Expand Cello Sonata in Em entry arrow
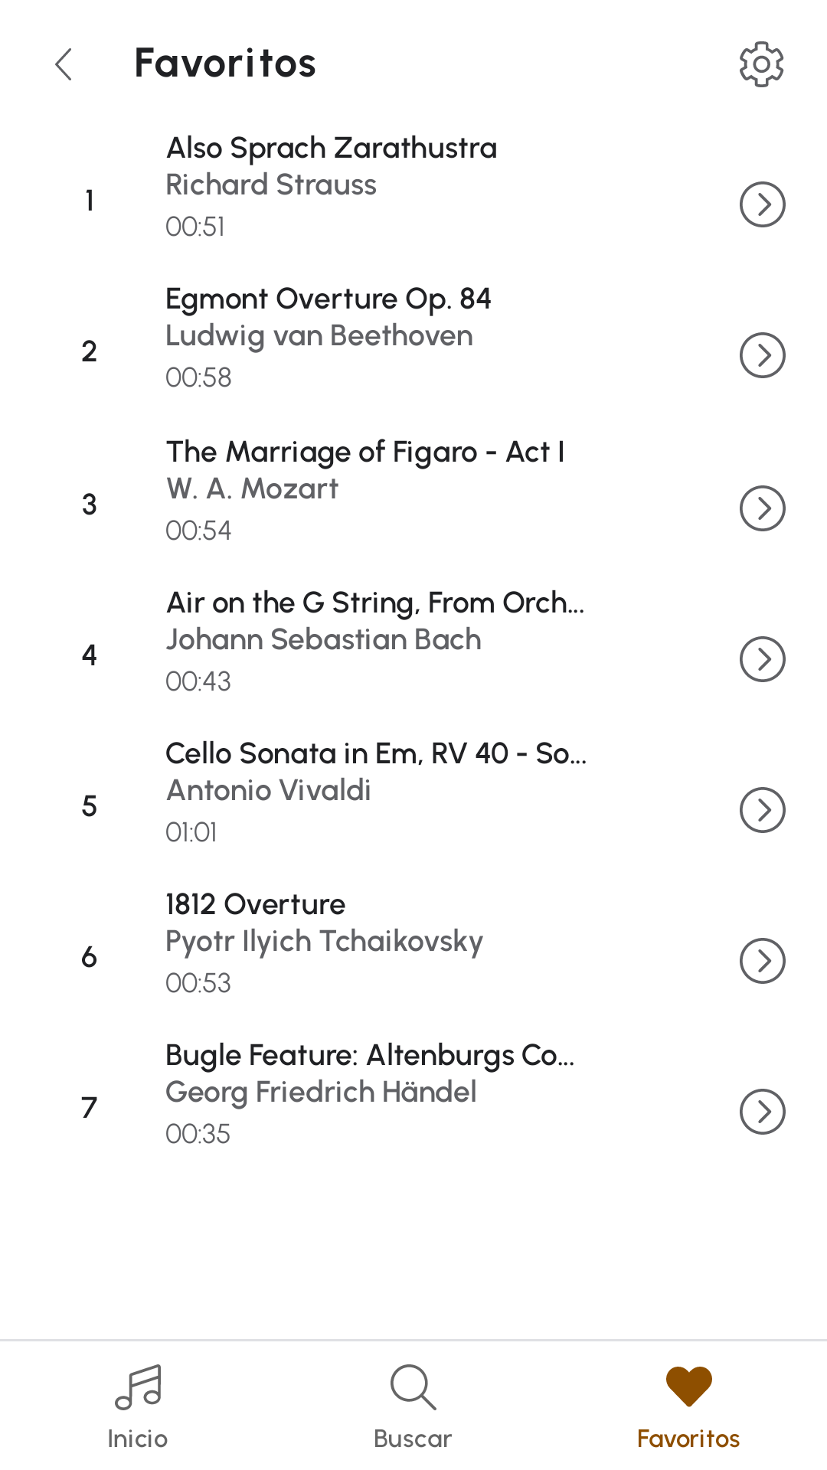Screen dimensions: 827x1470 tap(762, 810)
